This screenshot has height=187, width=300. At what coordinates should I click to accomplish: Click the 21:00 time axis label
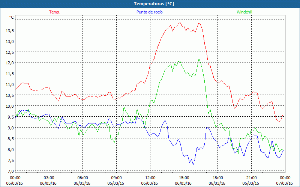251,178
